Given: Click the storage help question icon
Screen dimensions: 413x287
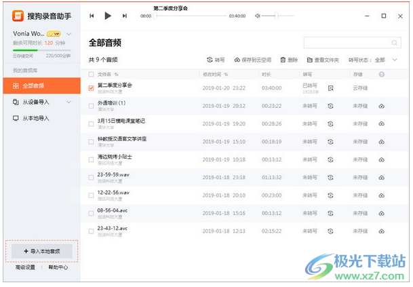Looking at the screenshot, I should (382, 75).
